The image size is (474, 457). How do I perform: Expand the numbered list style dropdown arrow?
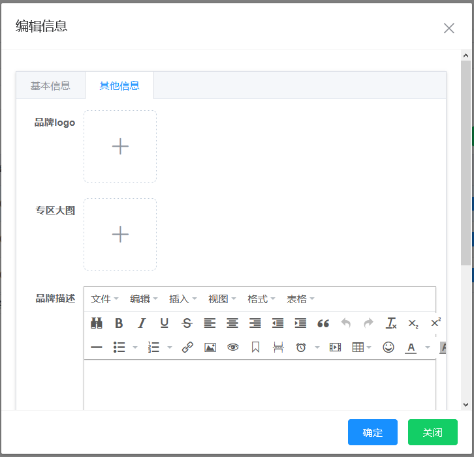[170, 347]
